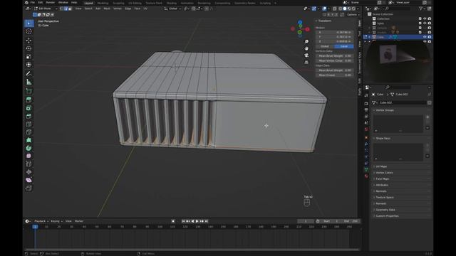Adjust the Mean Vertex Crease field
The height and width of the screenshot is (256, 456).
335,60
